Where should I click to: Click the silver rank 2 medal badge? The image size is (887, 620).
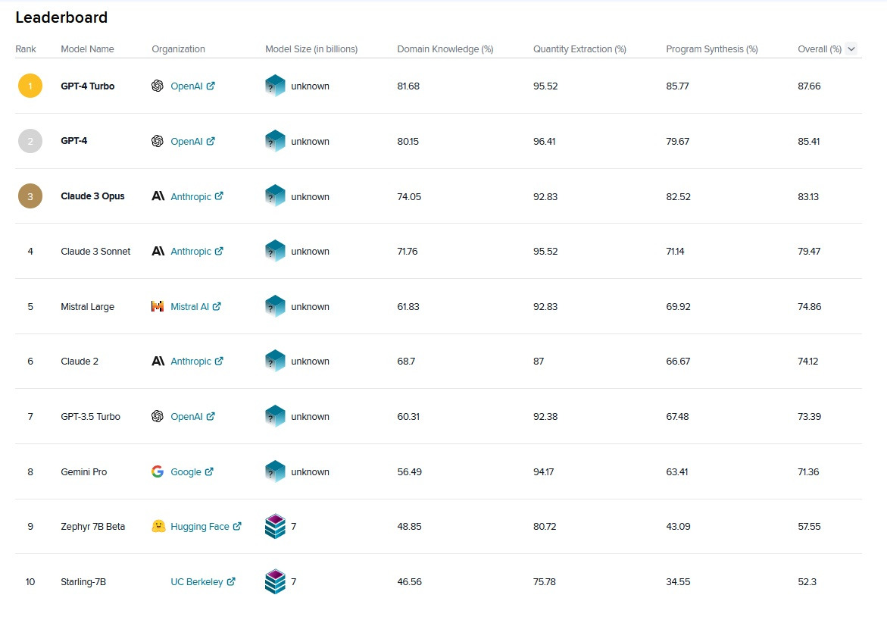coord(30,141)
